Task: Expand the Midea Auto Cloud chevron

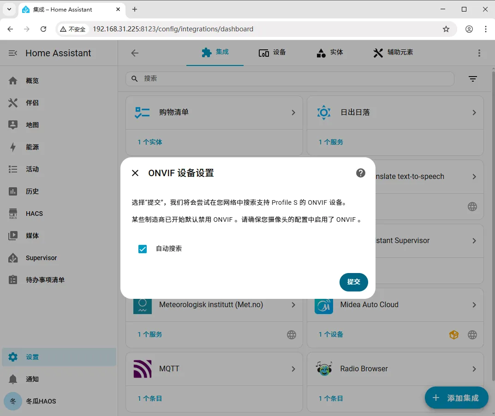Action: pyautogui.click(x=474, y=304)
